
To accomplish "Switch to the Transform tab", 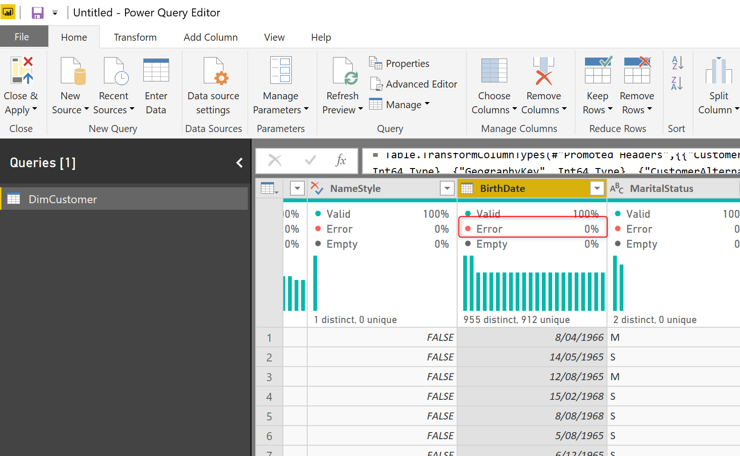I will tap(135, 37).
